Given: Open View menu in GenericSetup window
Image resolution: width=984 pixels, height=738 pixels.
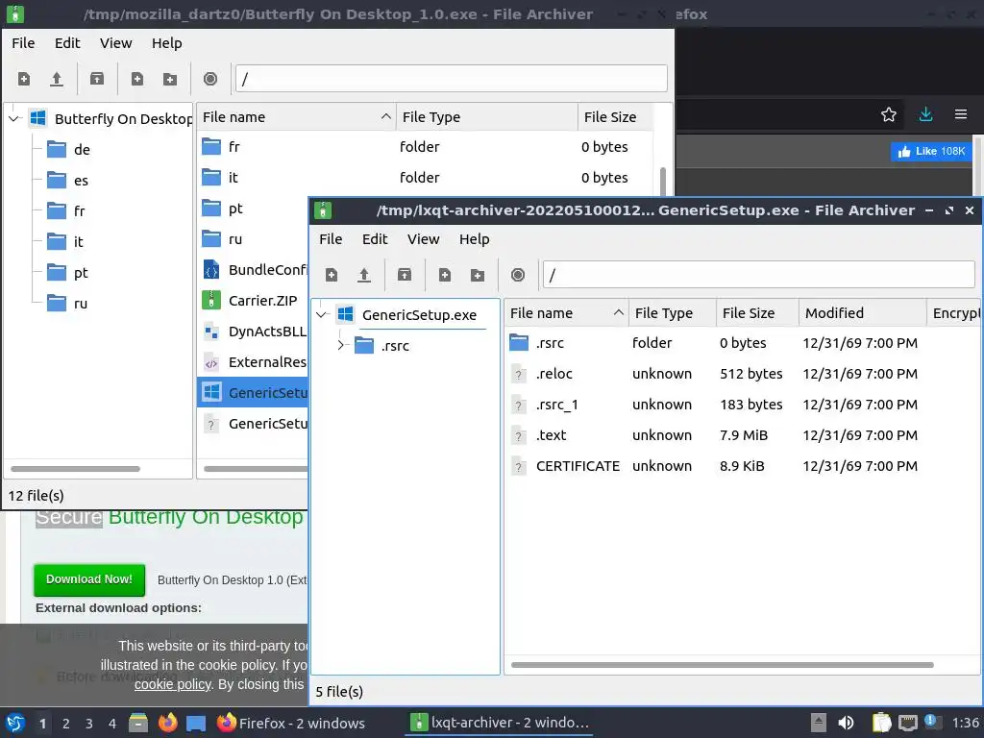Looking at the screenshot, I should pos(423,239).
